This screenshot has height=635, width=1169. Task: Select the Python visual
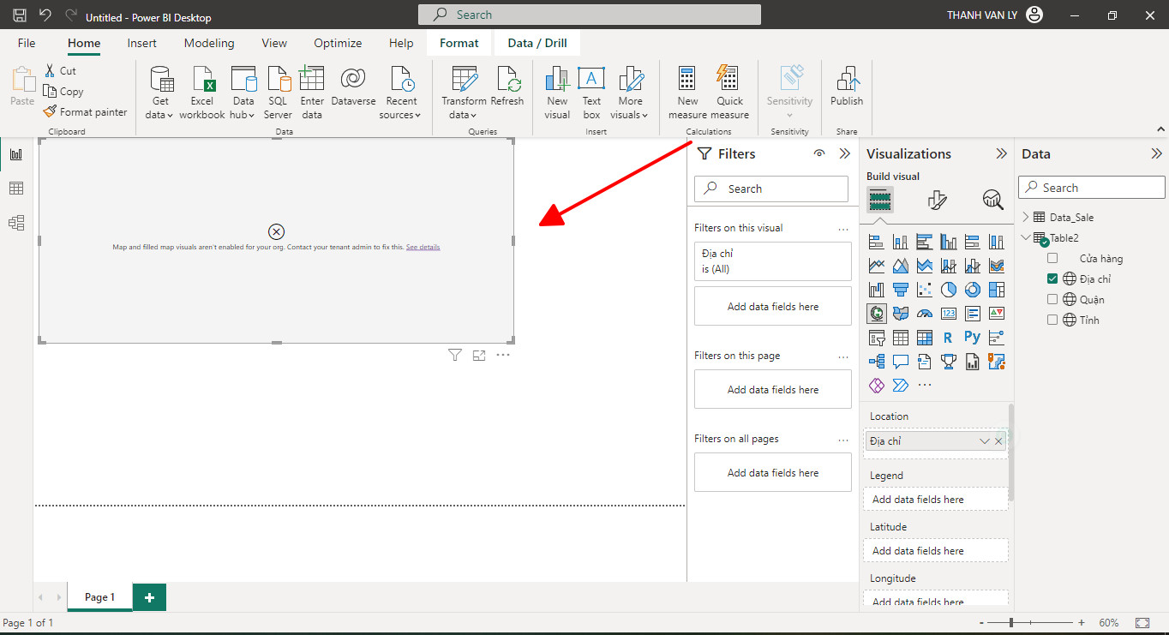point(972,338)
